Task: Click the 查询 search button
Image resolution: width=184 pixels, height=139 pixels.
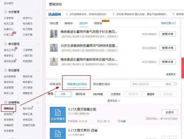Action: click(168, 84)
